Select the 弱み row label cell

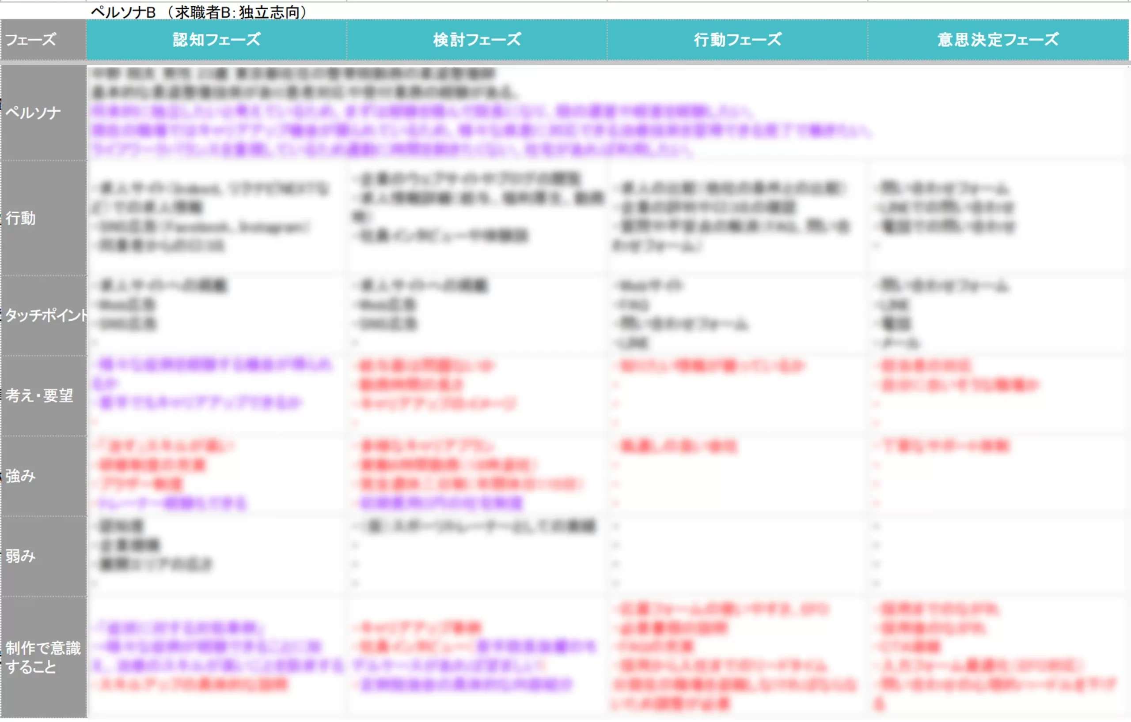(42, 557)
